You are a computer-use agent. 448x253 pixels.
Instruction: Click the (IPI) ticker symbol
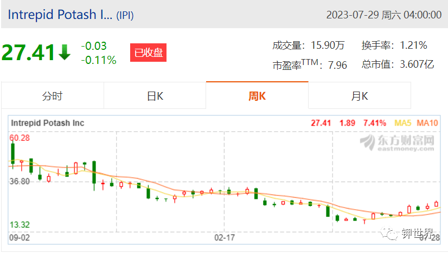125,15
